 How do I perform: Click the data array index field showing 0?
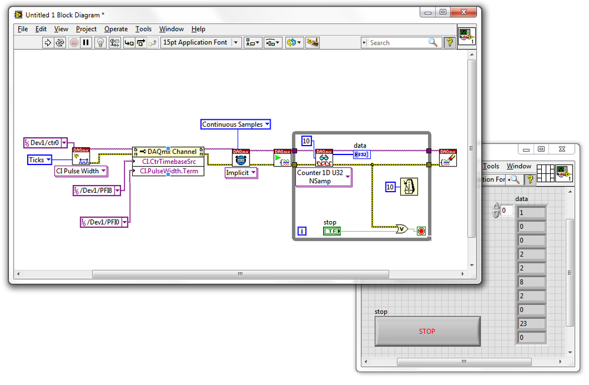[x=506, y=210]
